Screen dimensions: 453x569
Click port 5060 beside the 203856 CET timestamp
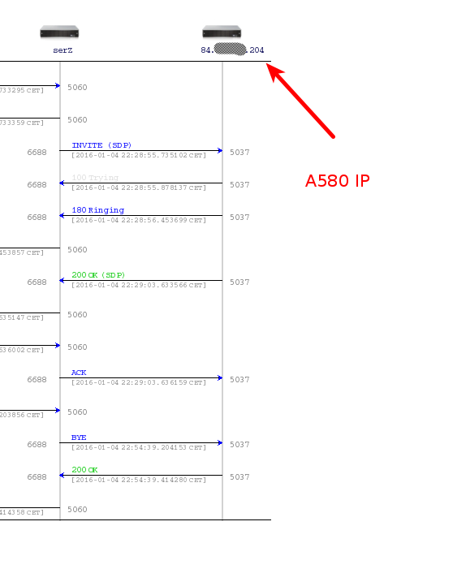pyautogui.click(x=77, y=412)
